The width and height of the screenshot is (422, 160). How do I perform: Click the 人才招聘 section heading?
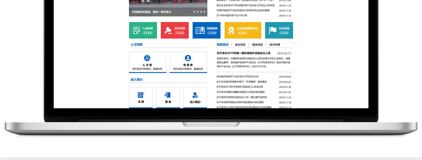click(x=136, y=45)
